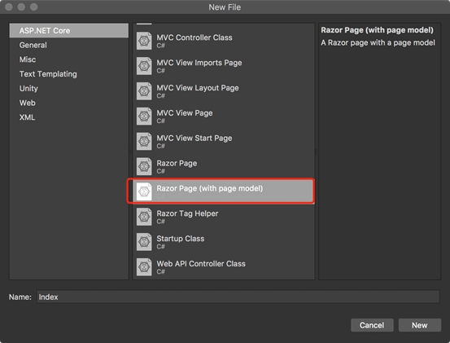Click the Razor Tag Helper icon
Image resolution: width=450 pixels, height=343 pixels.
pyautogui.click(x=144, y=217)
